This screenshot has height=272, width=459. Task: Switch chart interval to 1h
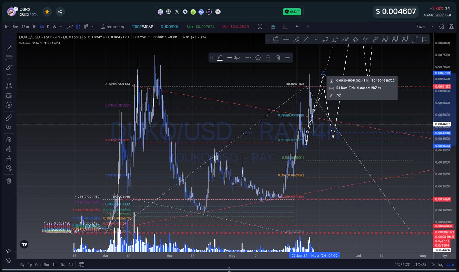34,27
